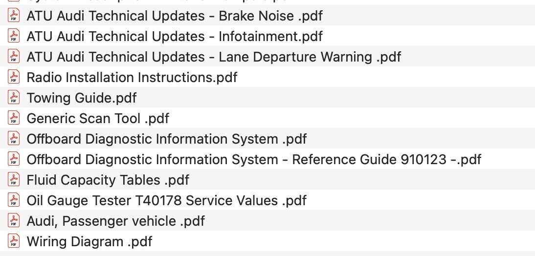Select the Lane Departure Warning PDF icon
This screenshot has width=535, height=256.
(x=14, y=57)
